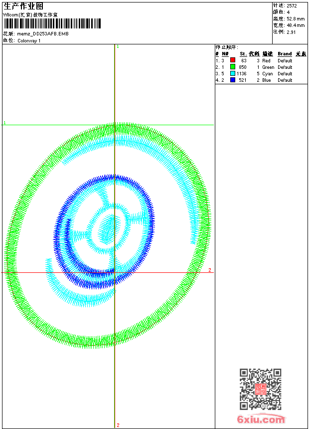This screenshot has width=309, height=429.
Task: Click the red color swatch
Action: click(x=232, y=60)
